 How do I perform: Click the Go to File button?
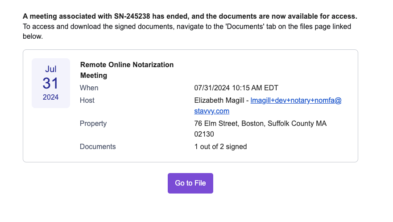[190, 183]
